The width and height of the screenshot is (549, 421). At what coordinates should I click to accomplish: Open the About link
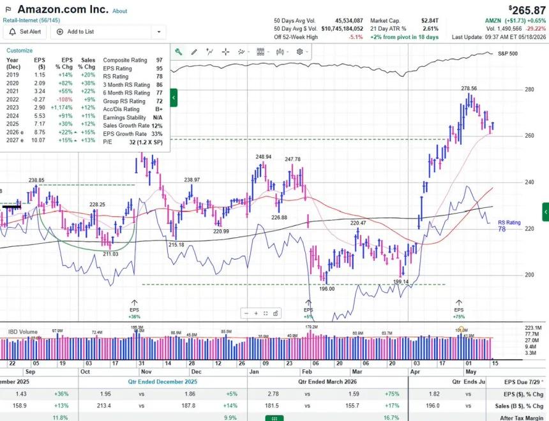click(120, 11)
